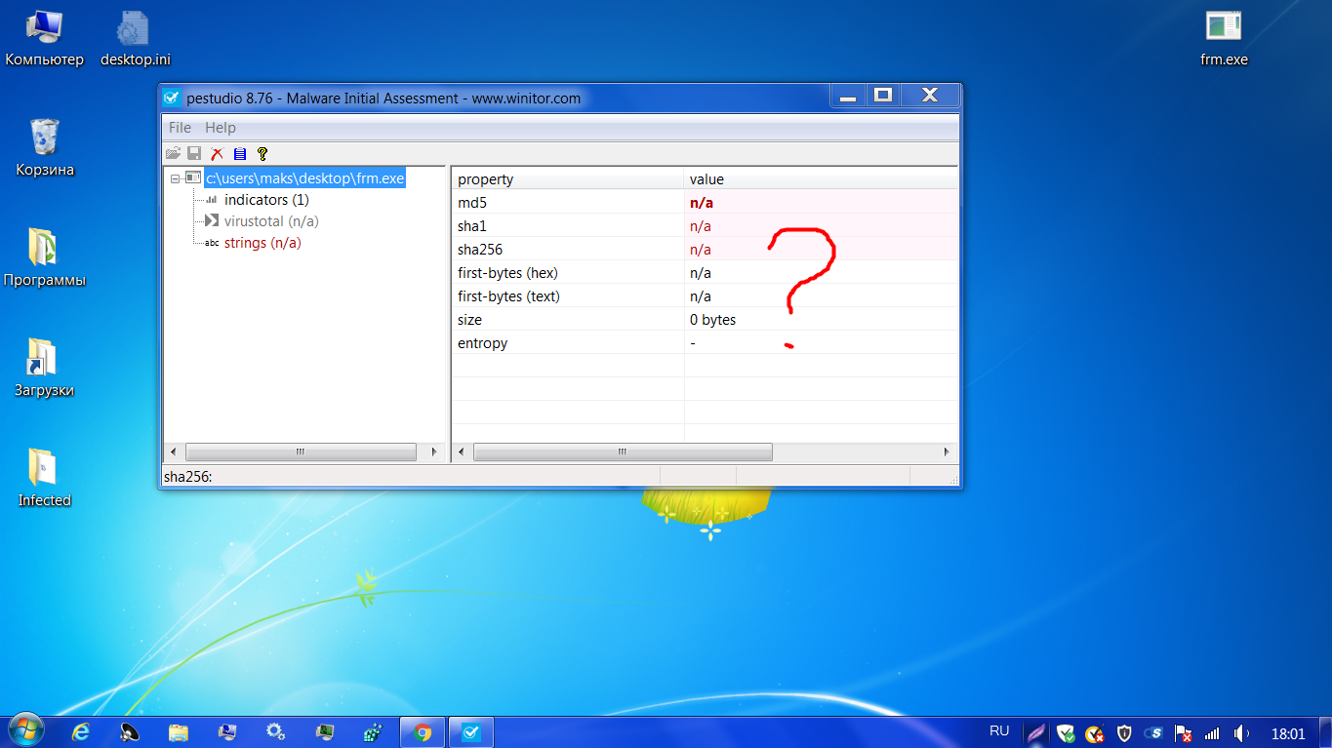Click the yellow check with red X tray icon
Screen dimensions: 1332x748
(x=1095, y=732)
